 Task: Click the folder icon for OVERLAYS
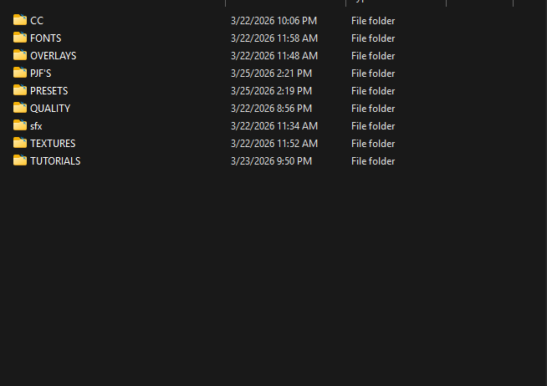tap(20, 55)
